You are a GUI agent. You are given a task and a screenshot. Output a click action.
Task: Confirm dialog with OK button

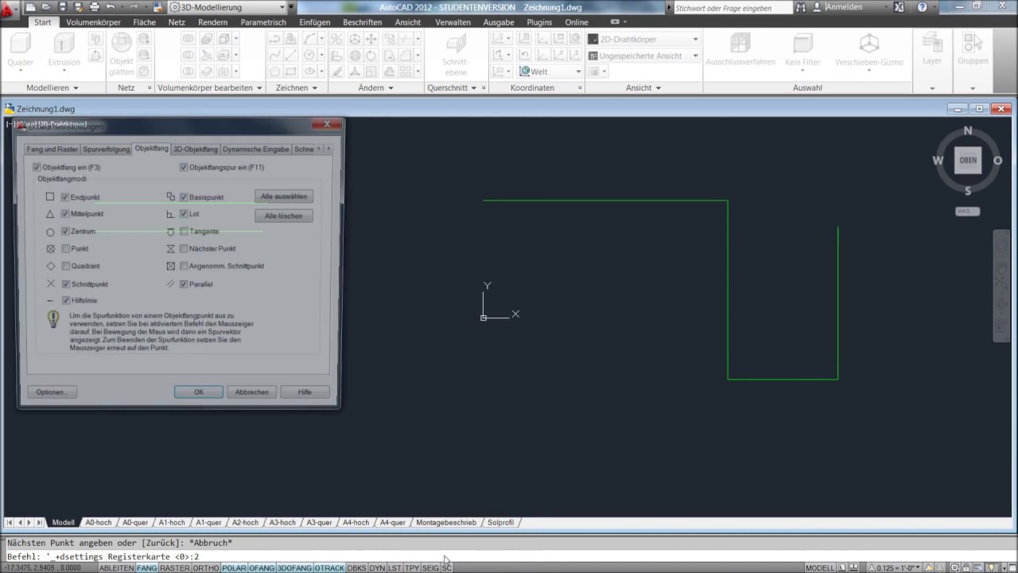199,392
